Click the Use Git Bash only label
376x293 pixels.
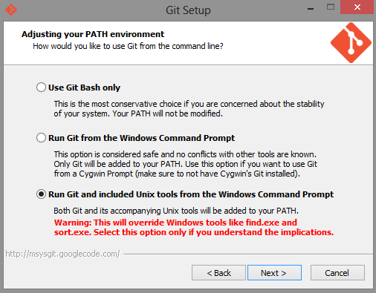coord(84,88)
